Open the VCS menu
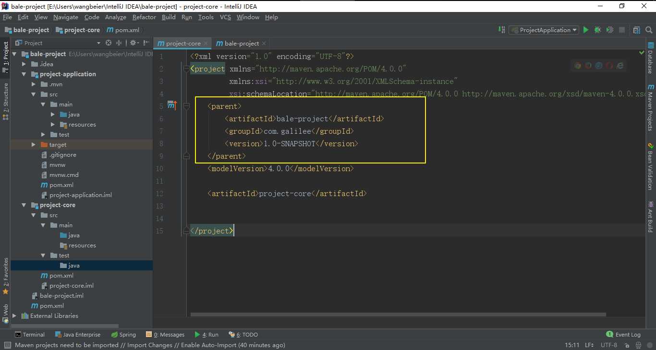The height and width of the screenshot is (350, 656). [x=225, y=17]
